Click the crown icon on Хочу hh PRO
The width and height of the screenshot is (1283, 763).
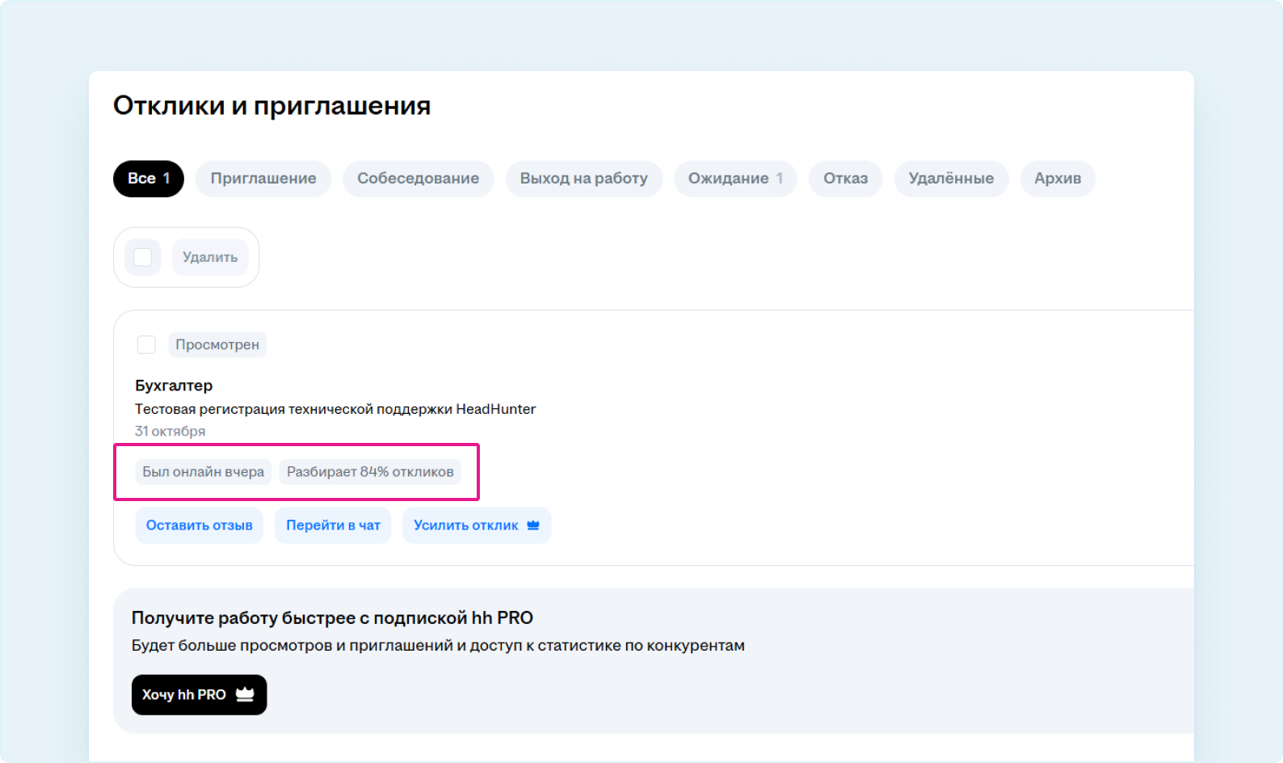click(245, 695)
